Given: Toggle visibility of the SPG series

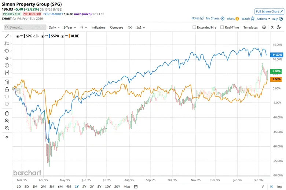Looking at the screenshot, I should click(18, 36).
